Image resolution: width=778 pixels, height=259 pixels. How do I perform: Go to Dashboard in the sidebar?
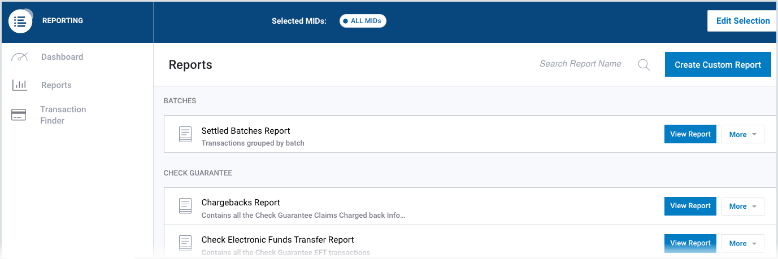(62, 57)
